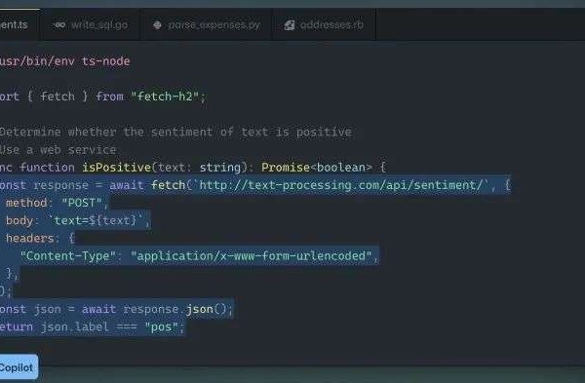
Task: Click the "Content-Type" key string
Action: click(68, 256)
